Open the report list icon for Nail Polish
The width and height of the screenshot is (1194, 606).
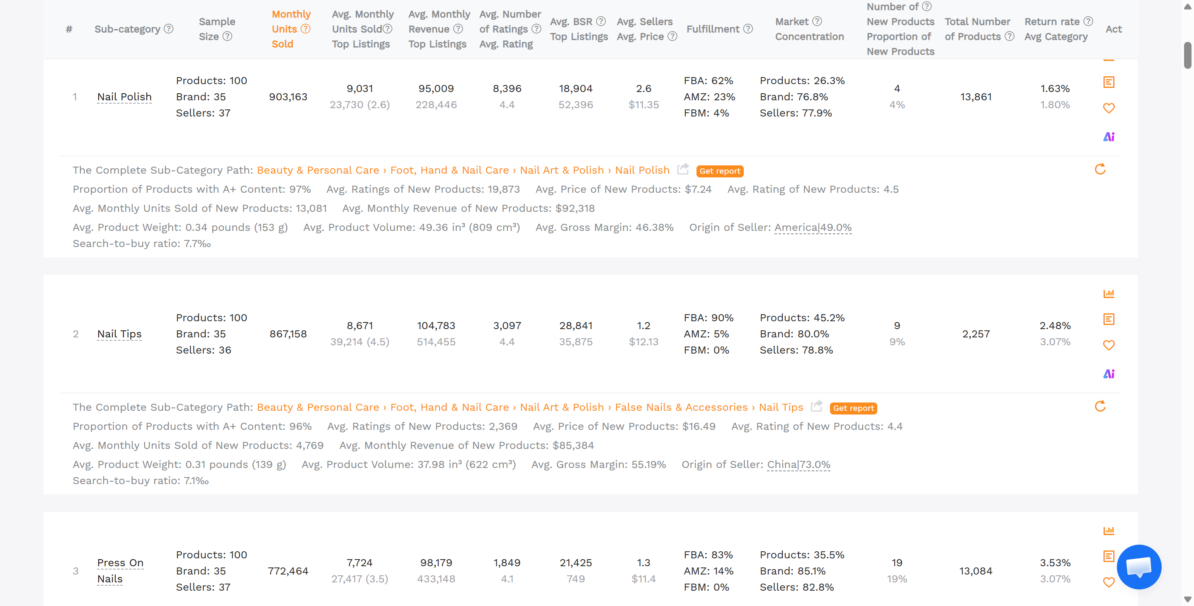tap(1109, 82)
